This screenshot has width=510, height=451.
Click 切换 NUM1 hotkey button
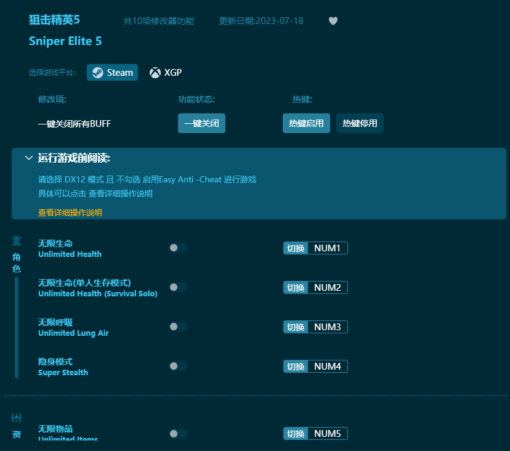coord(315,248)
